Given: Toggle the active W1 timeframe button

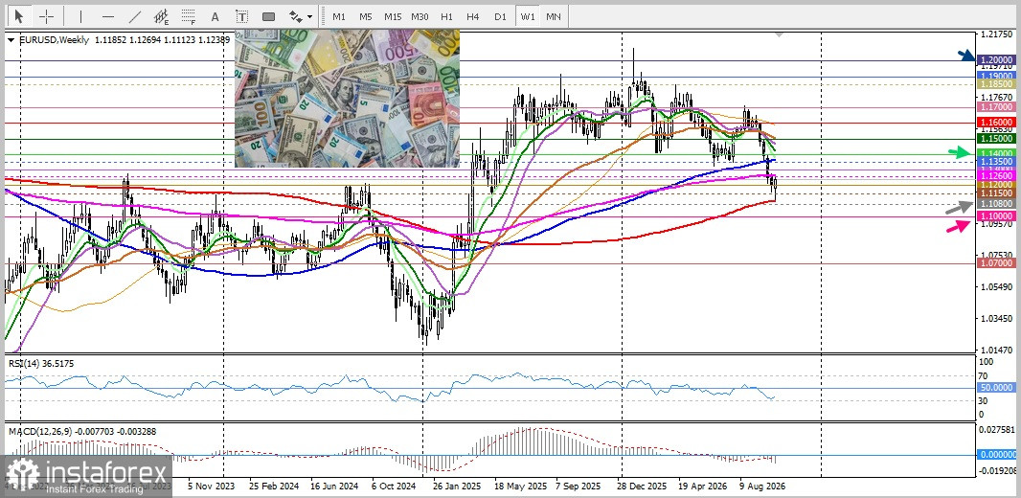Looking at the screenshot, I should point(527,16).
